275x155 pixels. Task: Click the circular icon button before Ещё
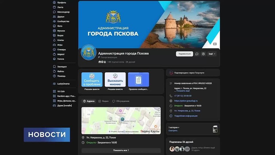pyautogui.click(x=203, y=54)
